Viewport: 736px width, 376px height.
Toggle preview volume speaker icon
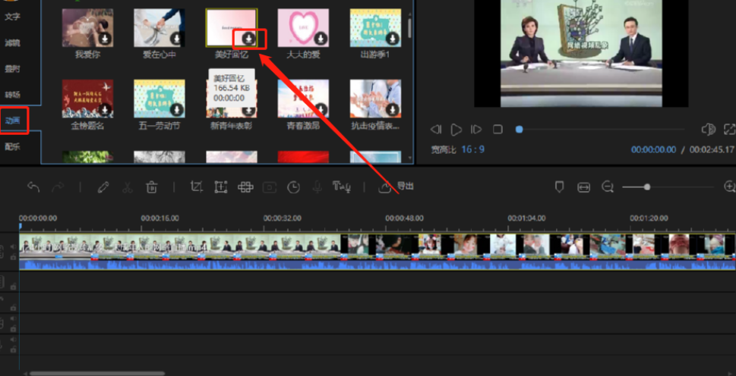click(x=708, y=130)
